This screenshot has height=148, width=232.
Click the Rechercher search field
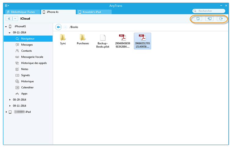(208, 11)
